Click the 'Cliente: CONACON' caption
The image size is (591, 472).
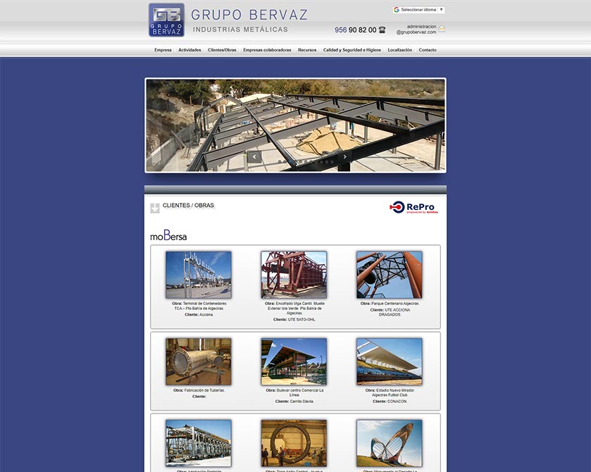(390, 402)
